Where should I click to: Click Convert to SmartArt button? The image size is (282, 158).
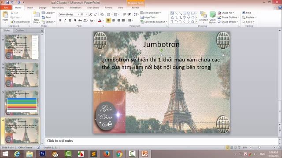coord(154,22)
